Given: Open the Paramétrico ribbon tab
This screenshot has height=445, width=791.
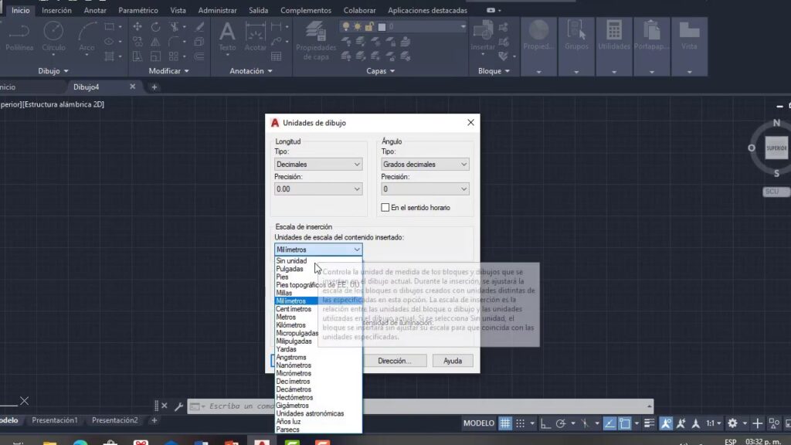Looking at the screenshot, I should click(138, 11).
